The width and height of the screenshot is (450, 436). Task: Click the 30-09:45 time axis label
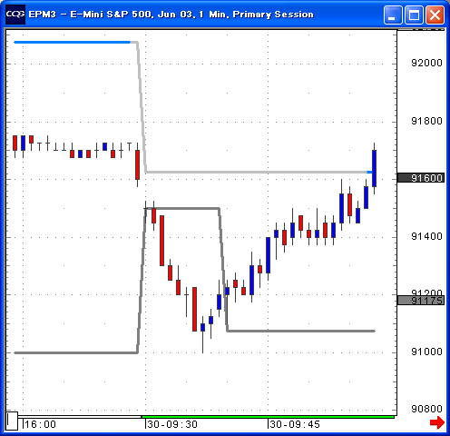[x=295, y=424]
